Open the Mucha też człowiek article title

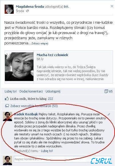pos(52,55)
